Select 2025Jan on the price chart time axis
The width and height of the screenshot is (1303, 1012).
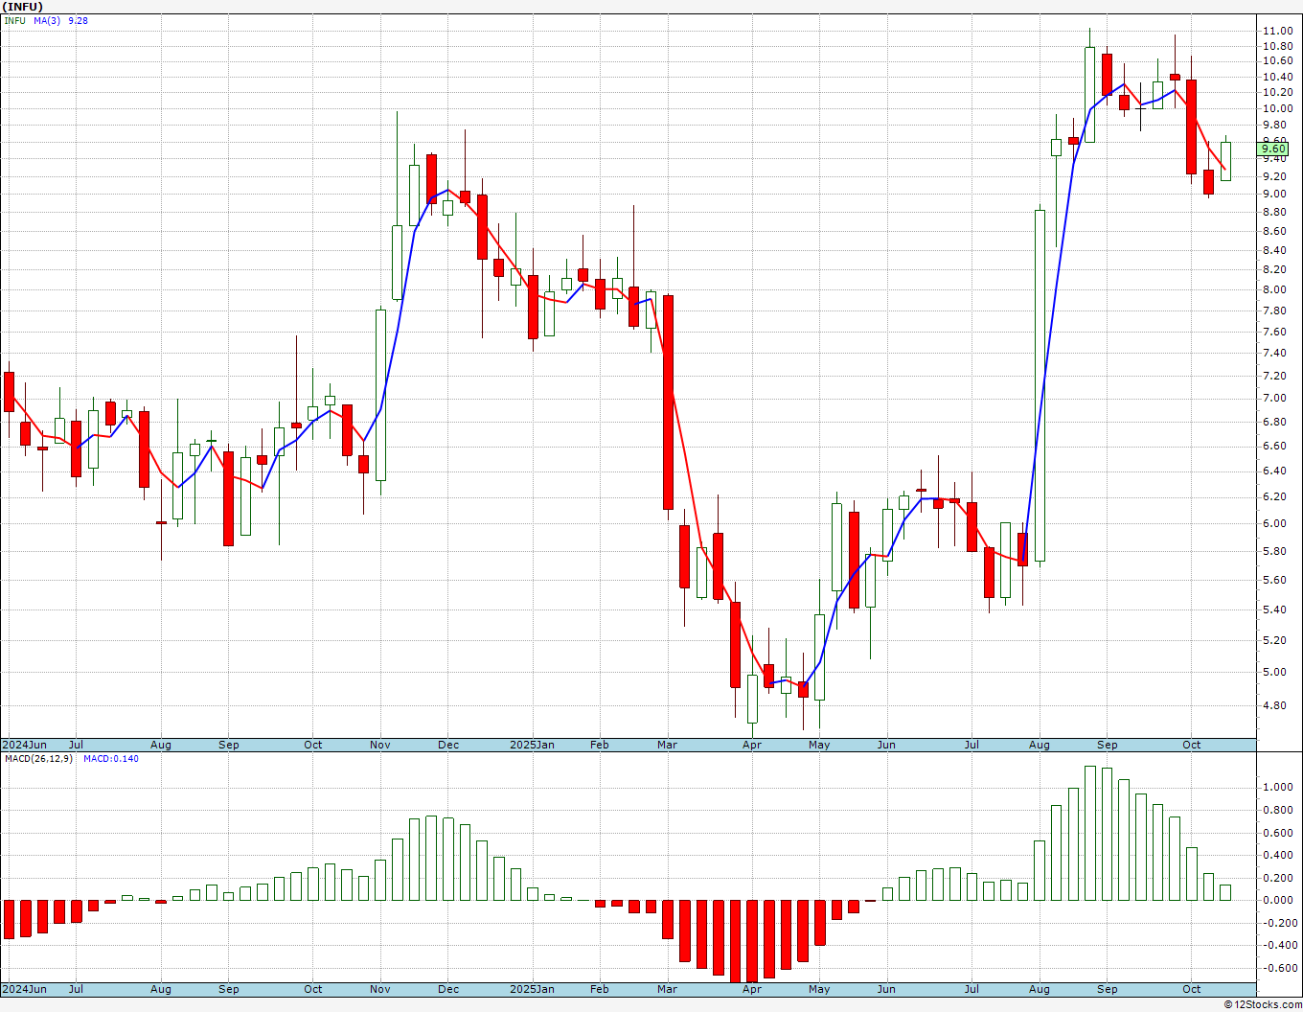tap(532, 745)
